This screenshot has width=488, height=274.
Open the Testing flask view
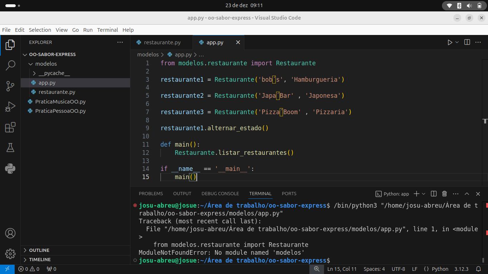tap(10, 148)
